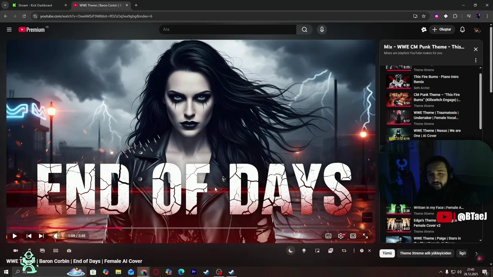493x277 pixels.
Task: Open Mix playlist three-dot options
Action: click(x=476, y=60)
